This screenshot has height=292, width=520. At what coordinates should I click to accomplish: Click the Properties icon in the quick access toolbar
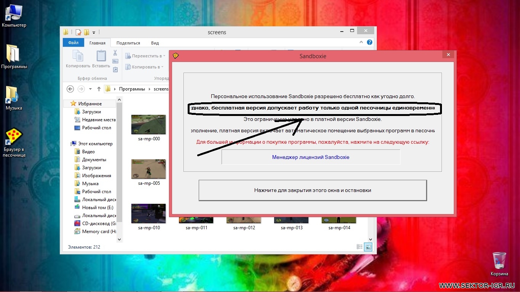click(x=78, y=32)
